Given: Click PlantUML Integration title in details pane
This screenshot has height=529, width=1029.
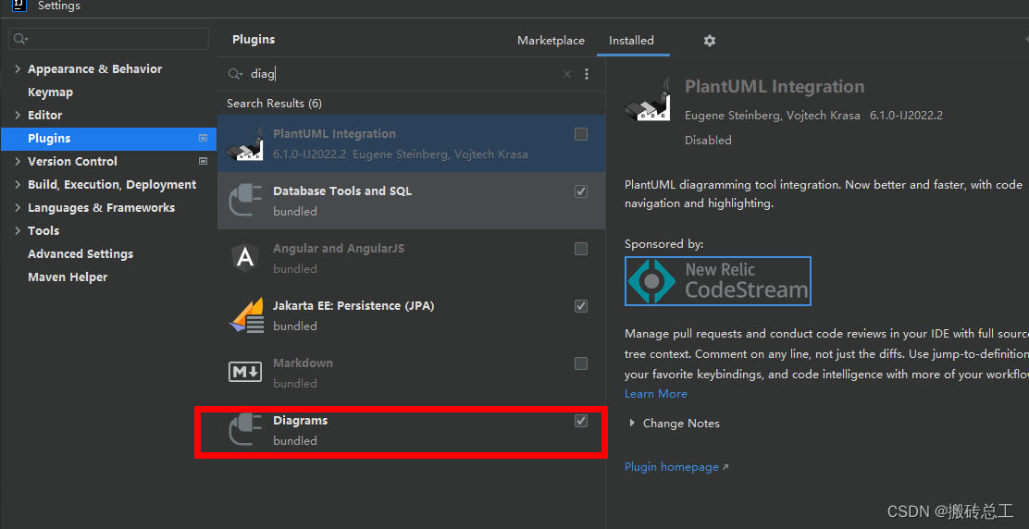Looking at the screenshot, I should pyautogui.click(x=775, y=87).
